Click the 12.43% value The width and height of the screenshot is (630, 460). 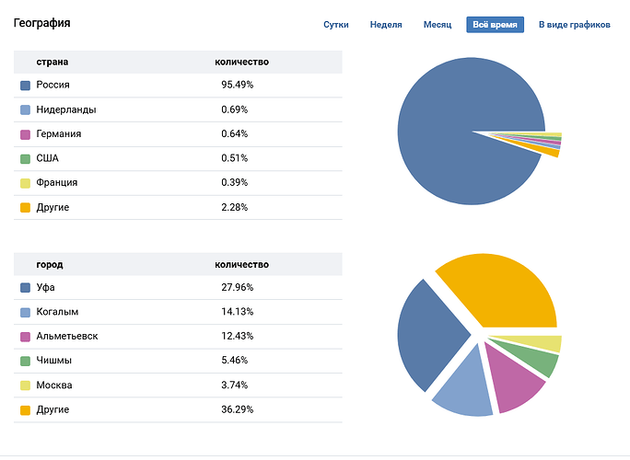(x=237, y=337)
